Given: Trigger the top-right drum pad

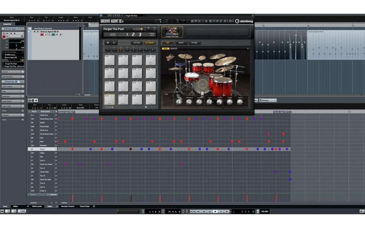Looking at the screenshot, I should pos(151,60).
